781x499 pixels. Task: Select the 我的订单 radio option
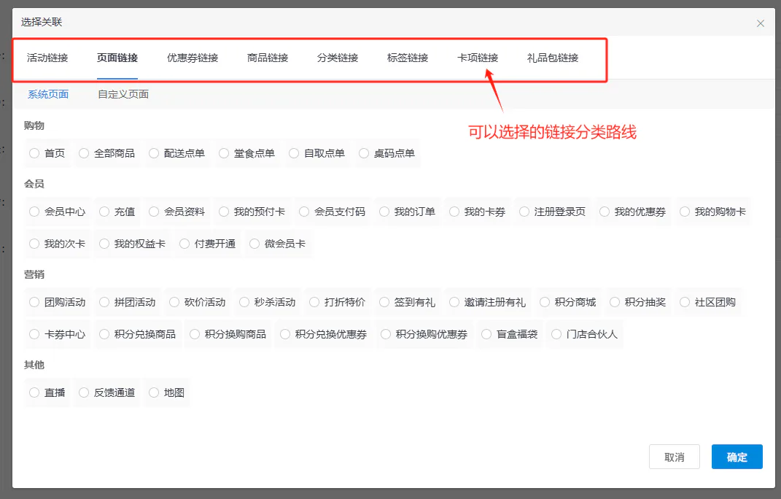point(384,212)
